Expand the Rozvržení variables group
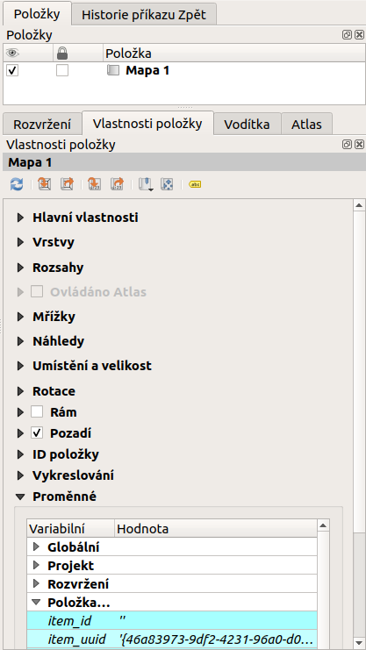This screenshot has height=650, width=366. point(36,584)
